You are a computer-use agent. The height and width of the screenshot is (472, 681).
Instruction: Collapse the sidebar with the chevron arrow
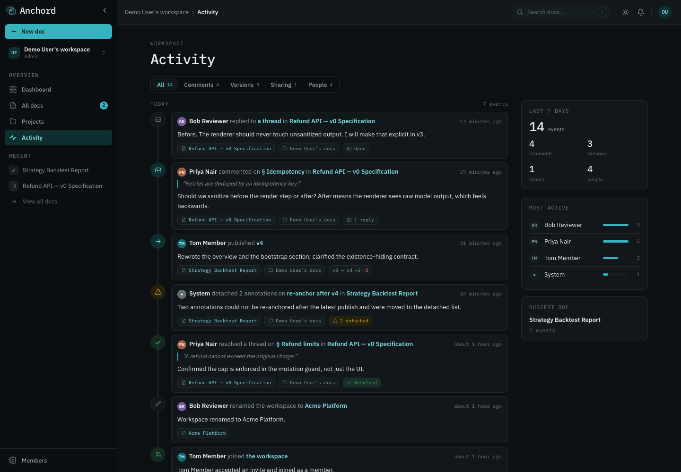pos(105,10)
